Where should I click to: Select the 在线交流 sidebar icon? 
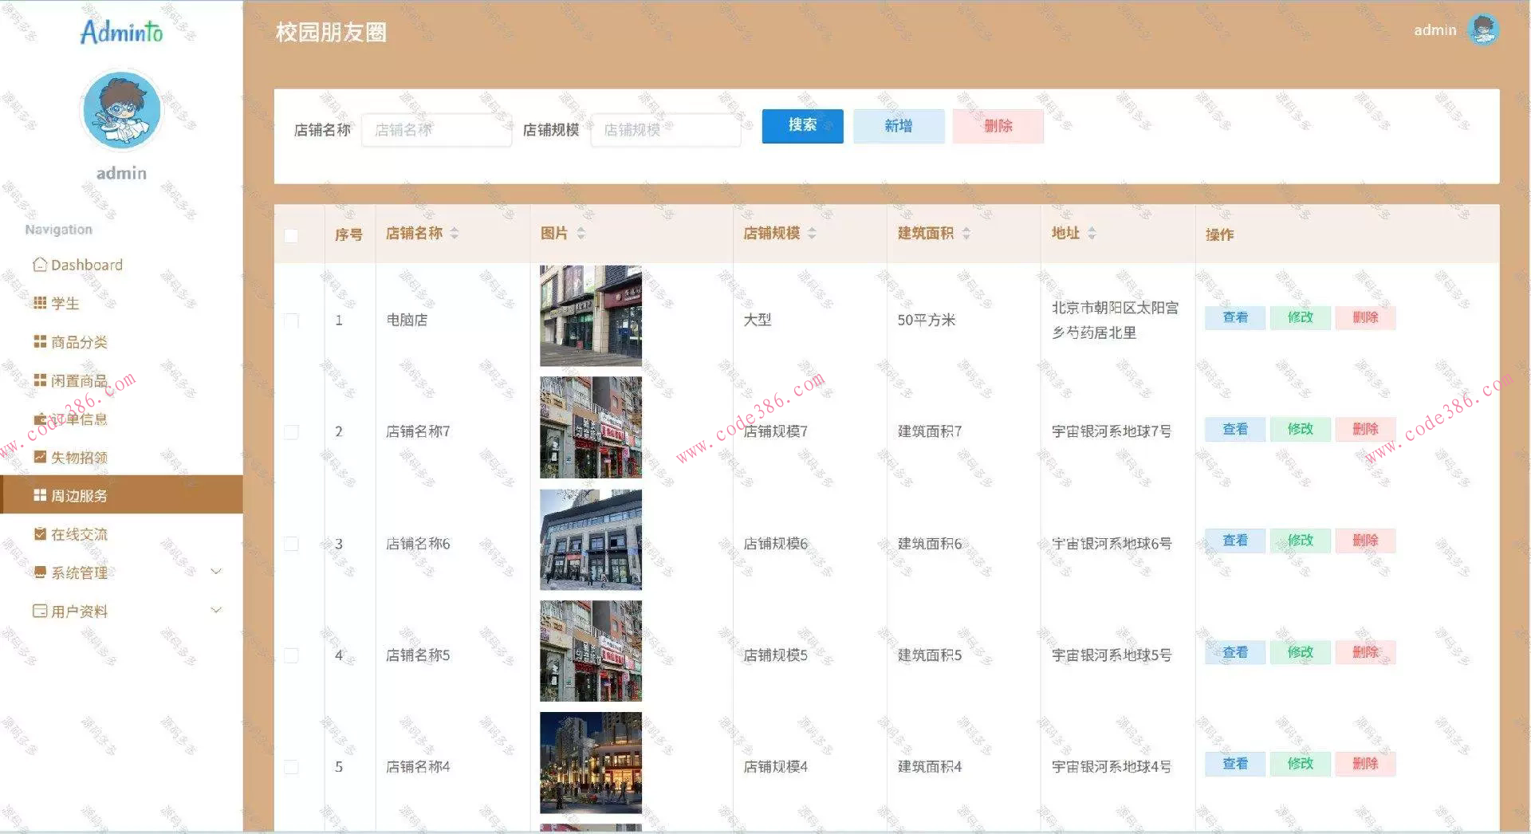(x=39, y=533)
